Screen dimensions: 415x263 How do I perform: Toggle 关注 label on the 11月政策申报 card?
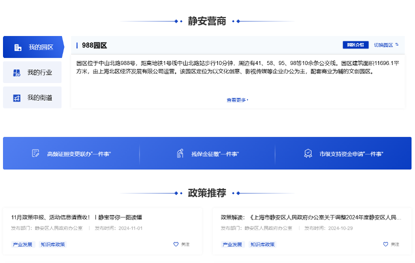click(x=185, y=244)
